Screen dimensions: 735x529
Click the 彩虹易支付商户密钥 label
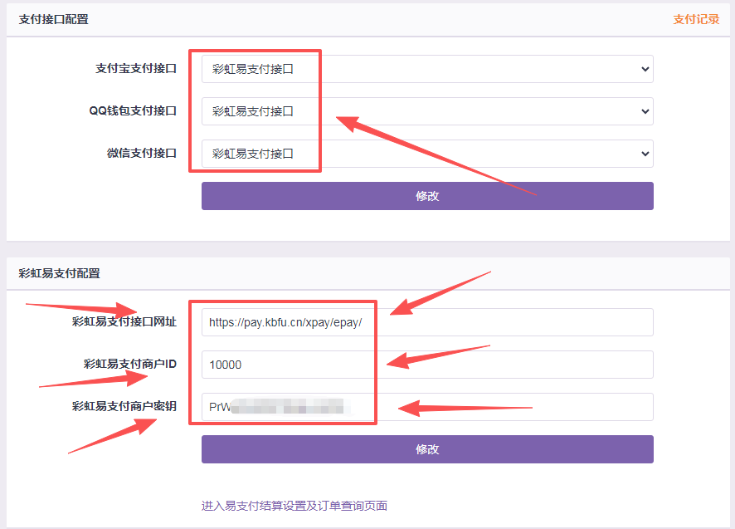coord(124,407)
